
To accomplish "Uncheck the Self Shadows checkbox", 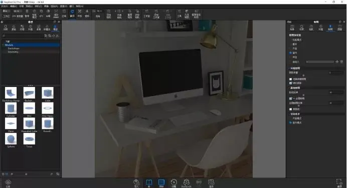I will [x=290, y=83].
